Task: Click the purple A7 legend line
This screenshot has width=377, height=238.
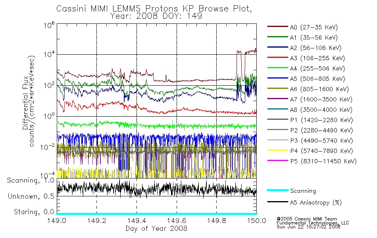Action: point(278,98)
